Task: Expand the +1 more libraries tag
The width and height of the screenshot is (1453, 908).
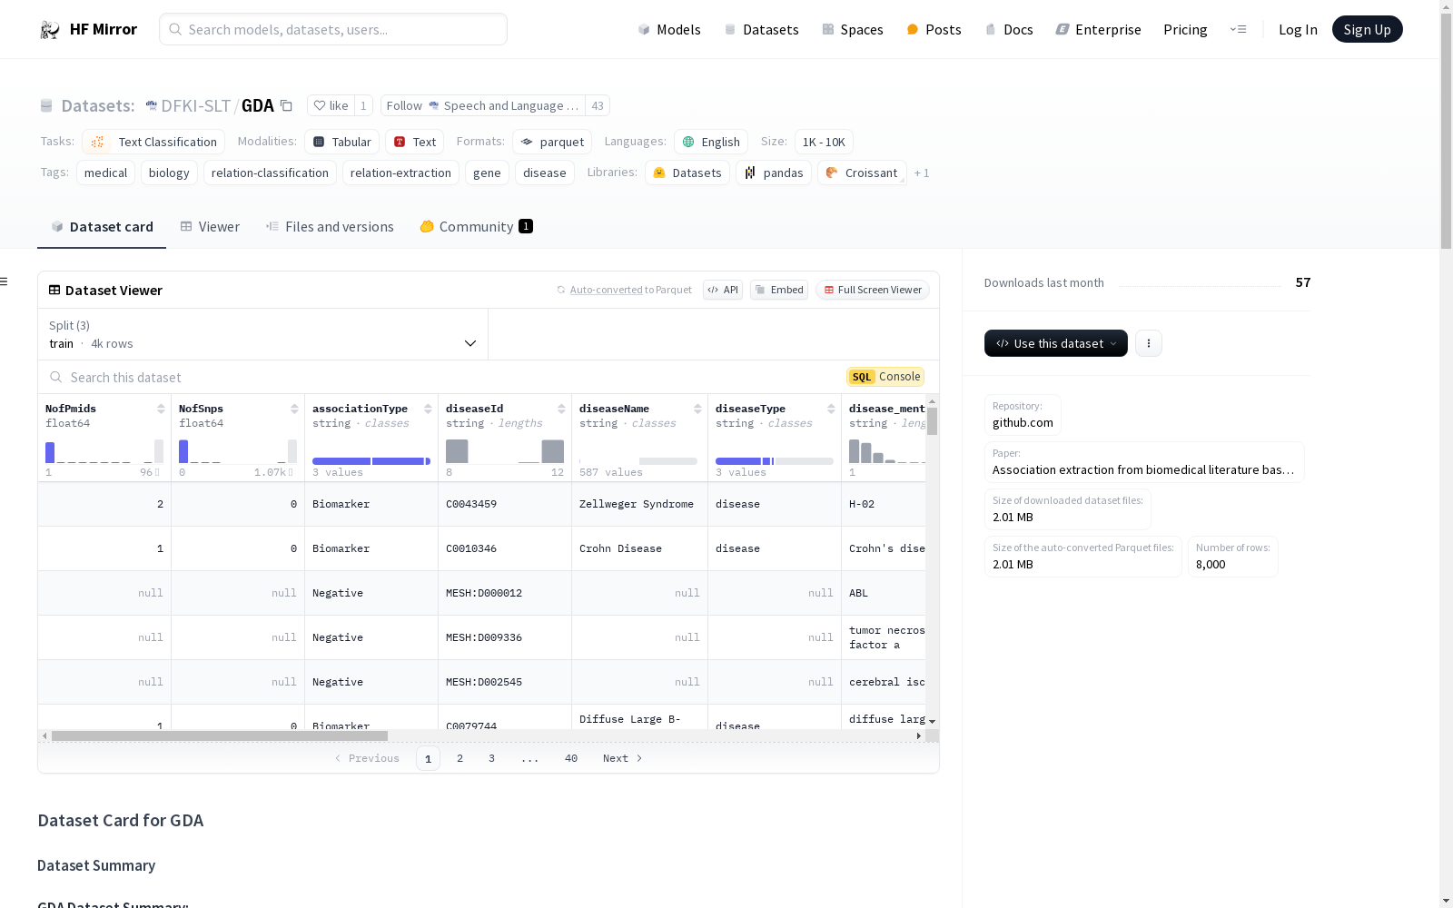Action: pyautogui.click(x=921, y=173)
